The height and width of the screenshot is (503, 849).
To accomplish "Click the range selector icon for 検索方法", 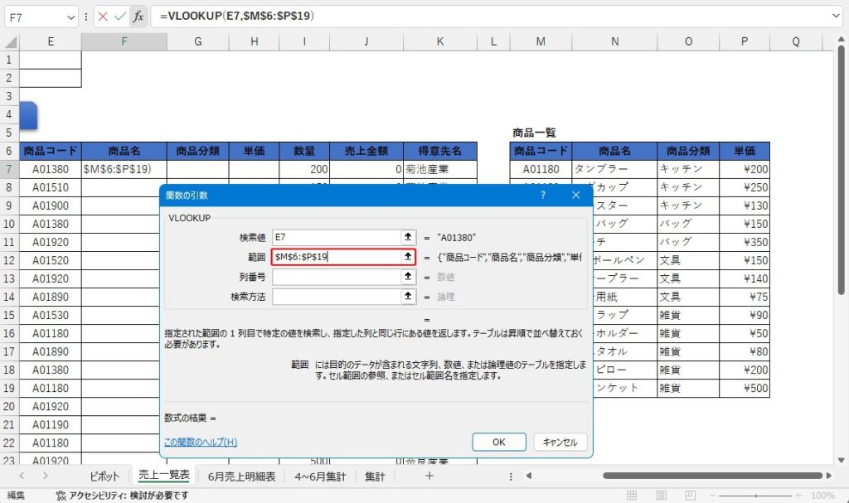I will [x=407, y=296].
